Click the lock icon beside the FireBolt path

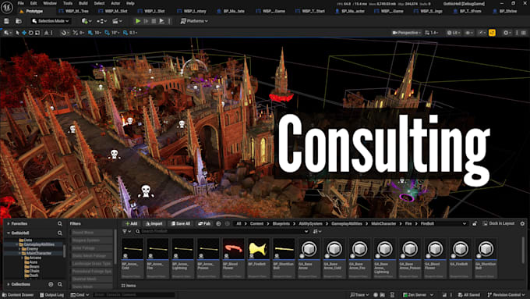click(475, 223)
